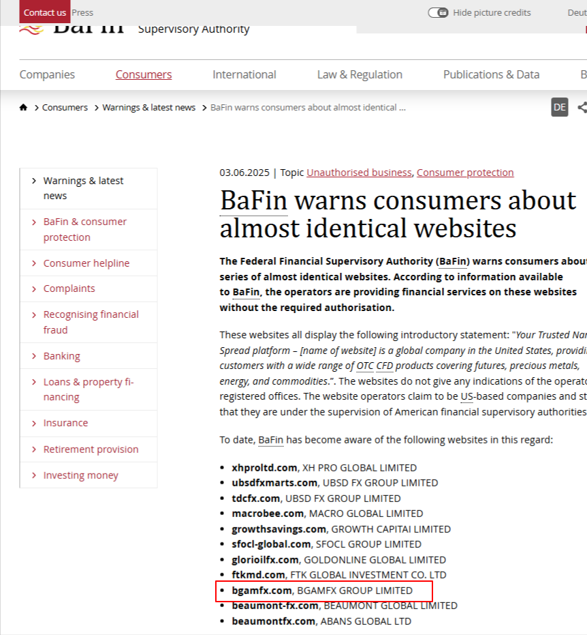This screenshot has height=635, width=587.
Task: Click the BaFin abbreviation in the headline
Action: (x=254, y=201)
